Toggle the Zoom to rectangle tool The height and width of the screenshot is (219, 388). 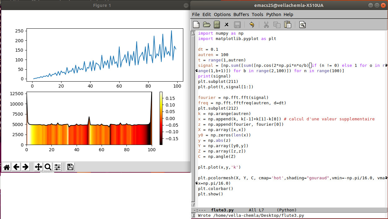[48, 167]
